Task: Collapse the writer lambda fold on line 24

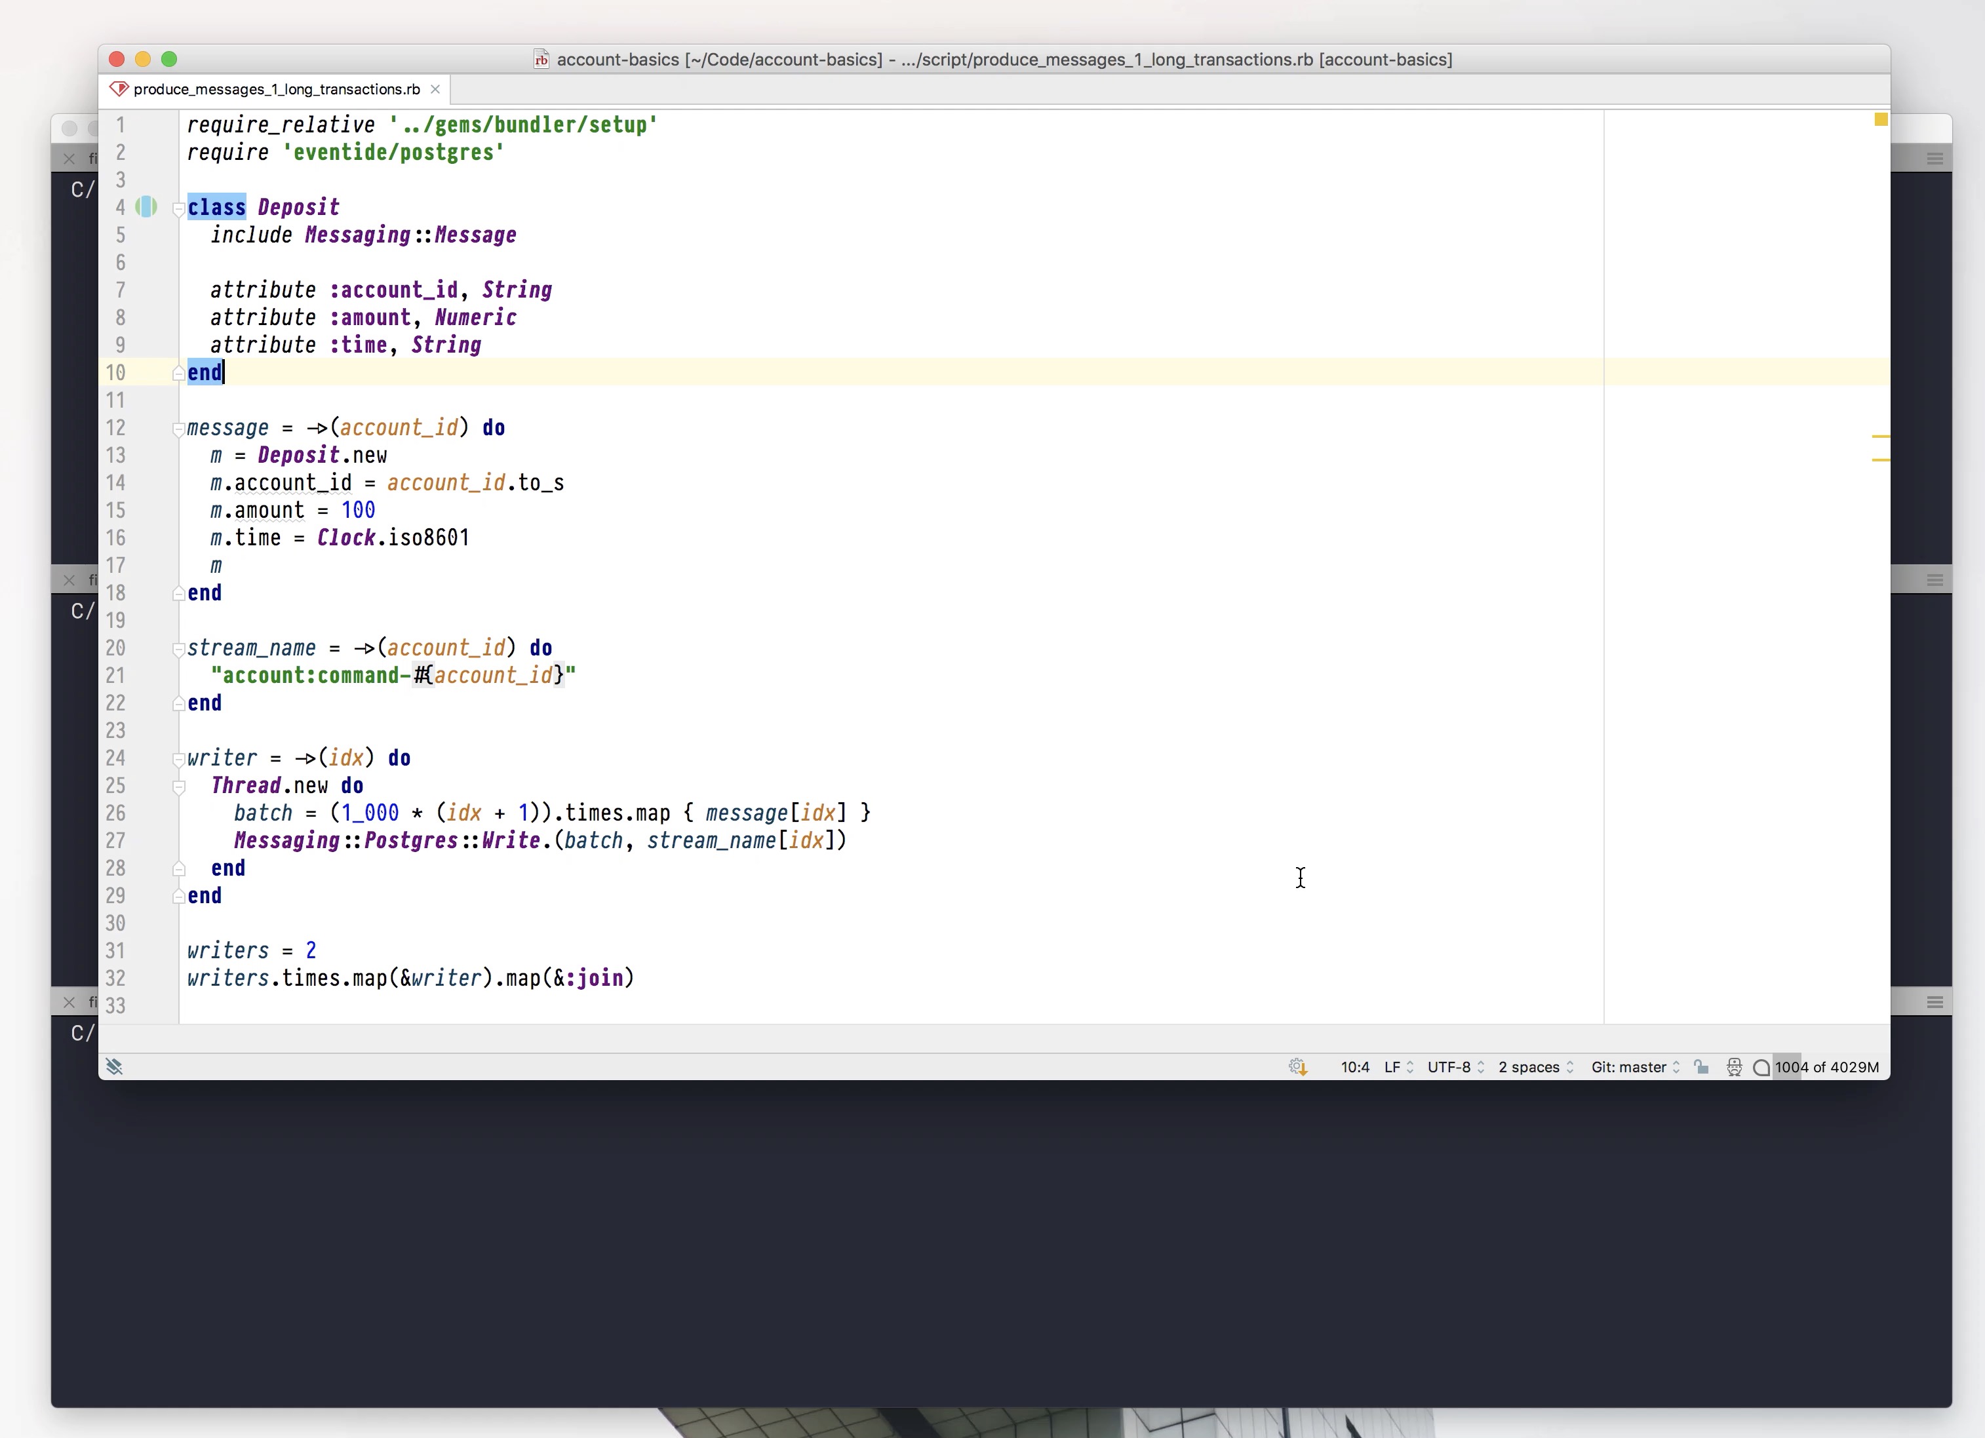Action: [x=178, y=759]
